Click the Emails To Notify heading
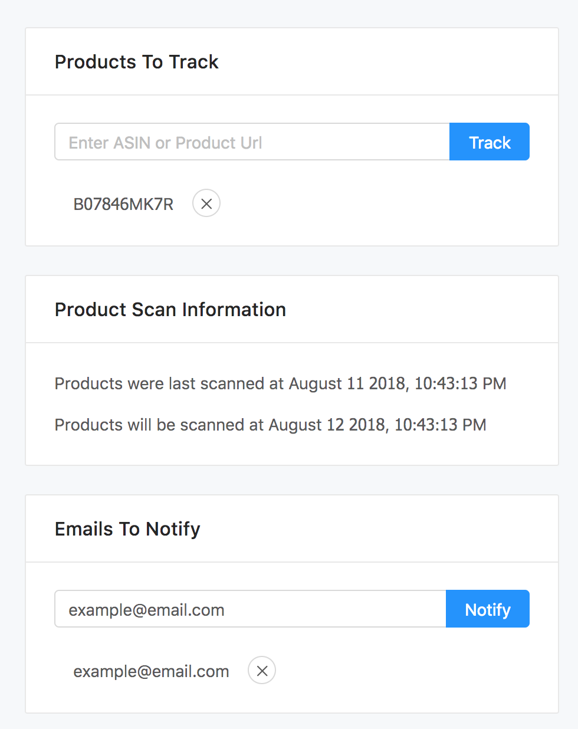The height and width of the screenshot is (729, 578). coord(127,529)
